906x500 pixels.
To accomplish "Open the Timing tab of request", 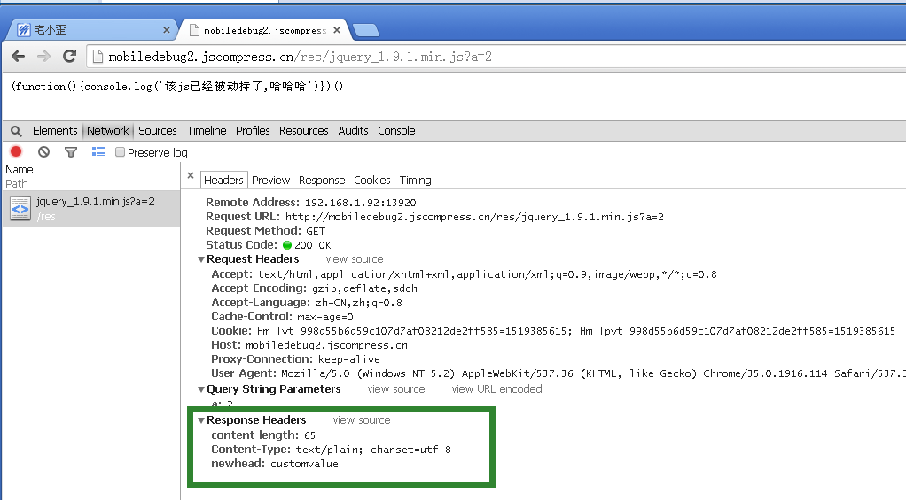I will (415, 180).
